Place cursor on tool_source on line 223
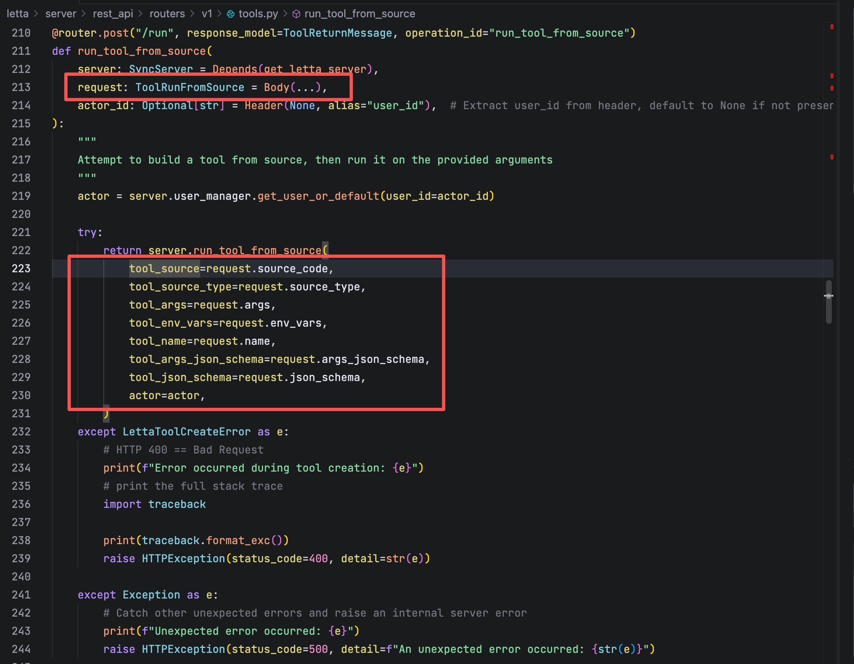Viewport: 854px width, 664px height. point(164,269)
